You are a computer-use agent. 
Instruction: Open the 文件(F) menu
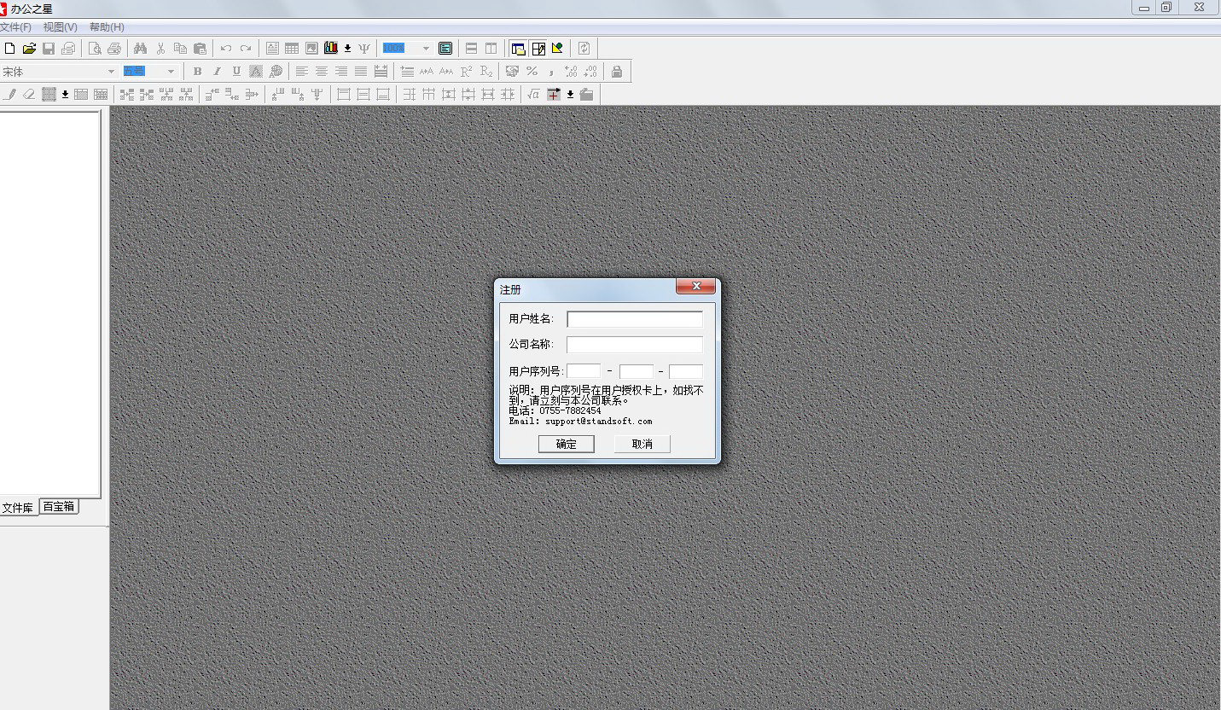15,27
